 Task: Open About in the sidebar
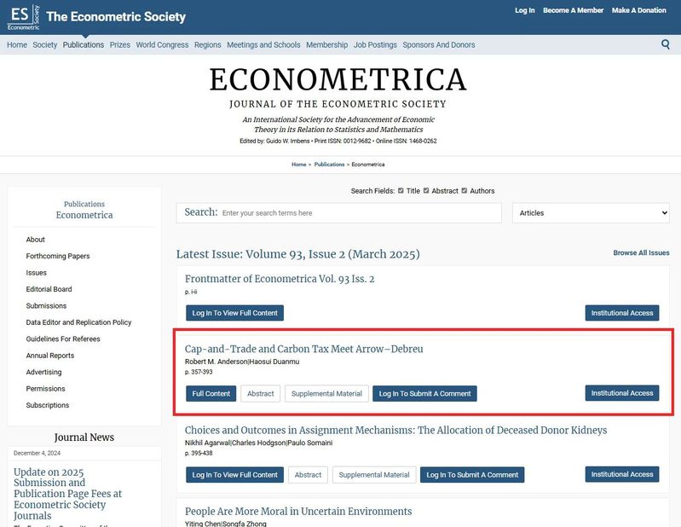click(35, 240)
